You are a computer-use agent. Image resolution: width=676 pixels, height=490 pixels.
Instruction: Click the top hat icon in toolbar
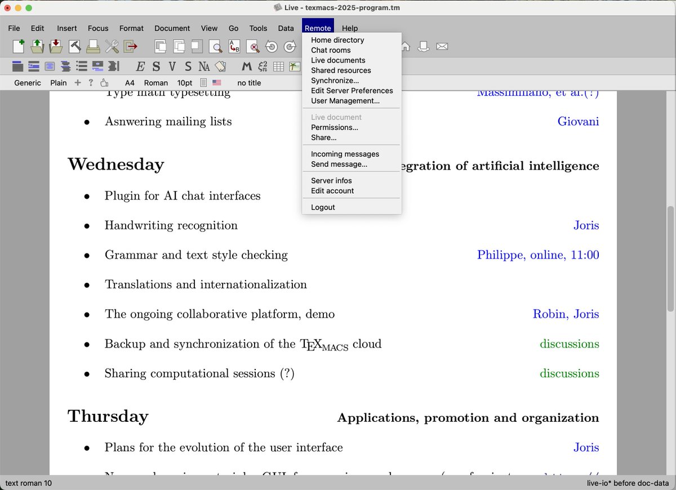click(424, 46)
